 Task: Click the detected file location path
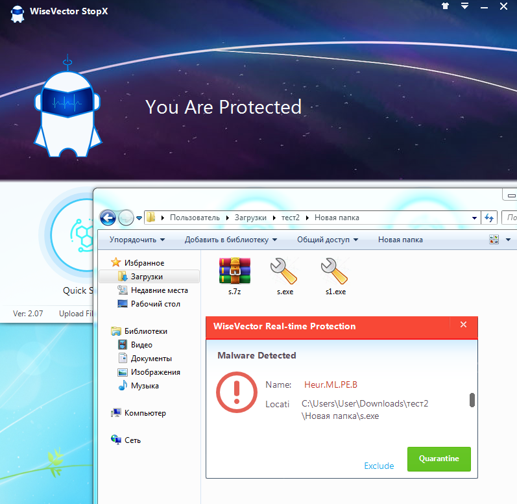(x=365, y=410)
